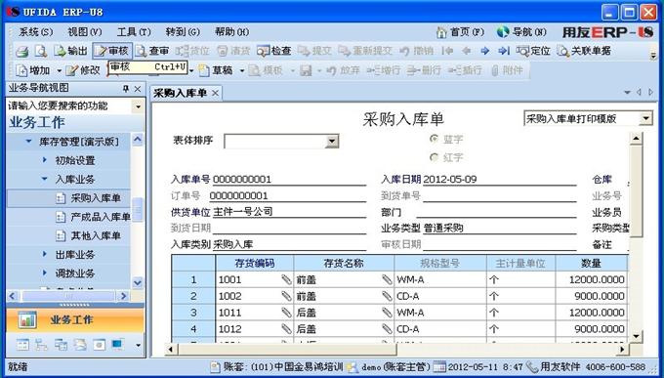Screen dimensions: 664x378
Task: Jump to last record arrow
Action: pos(504,51)
